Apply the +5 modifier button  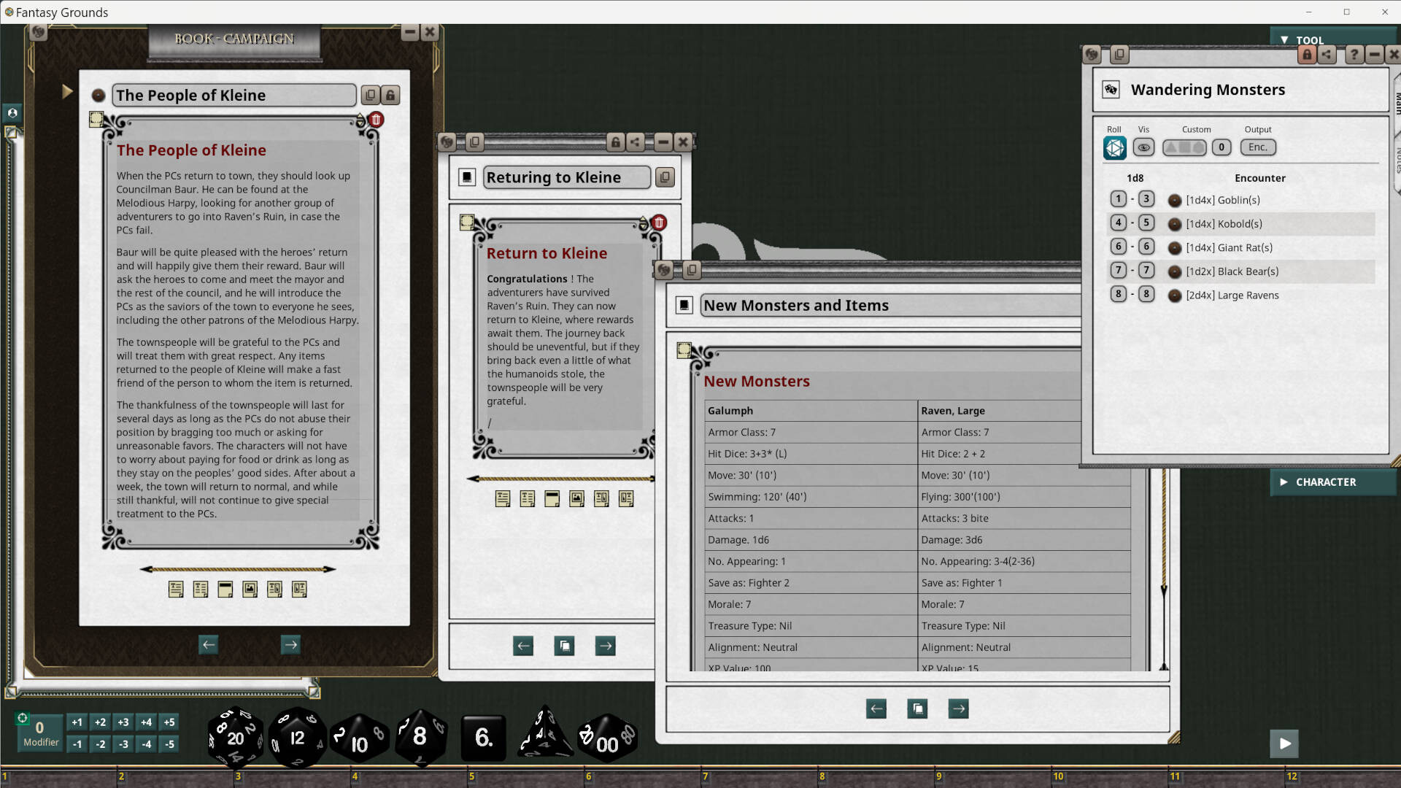pos(169,722)
